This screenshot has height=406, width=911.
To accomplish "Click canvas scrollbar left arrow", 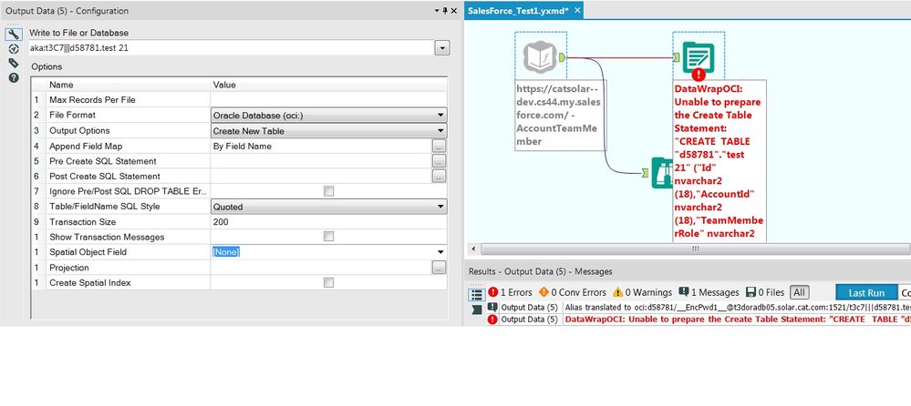I will click(x=474, y=249).
